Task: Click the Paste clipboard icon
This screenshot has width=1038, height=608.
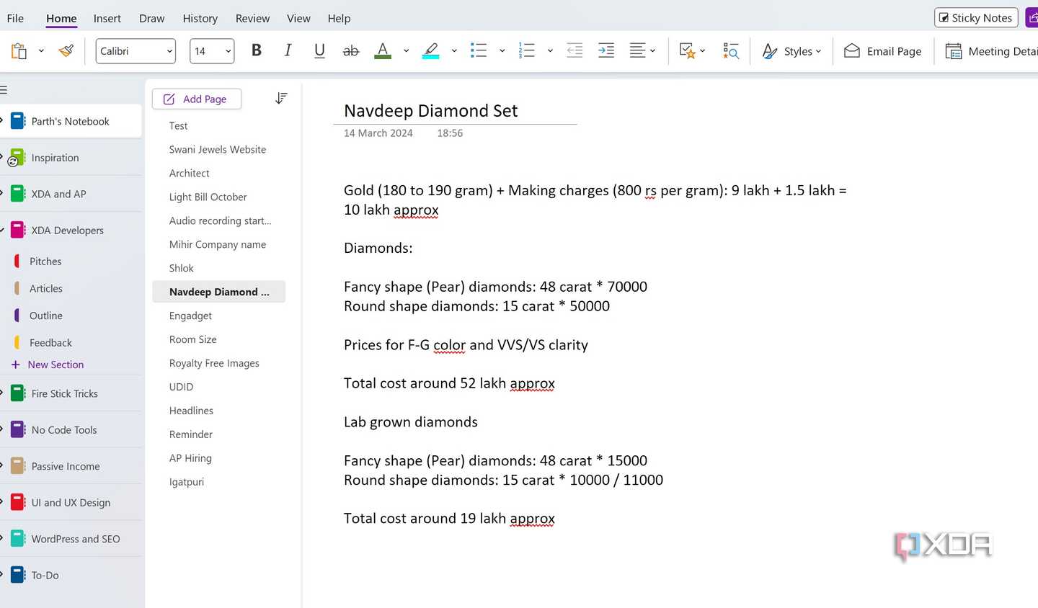Action: (x=19, y=51)
